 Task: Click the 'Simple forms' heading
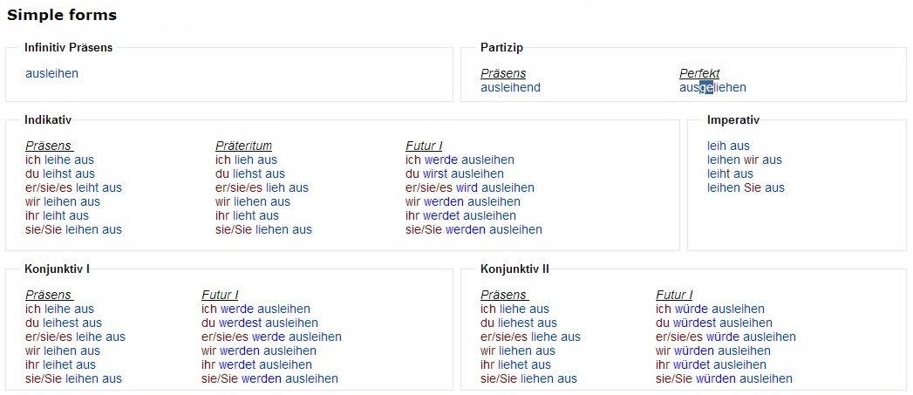(x=62, y=15)
